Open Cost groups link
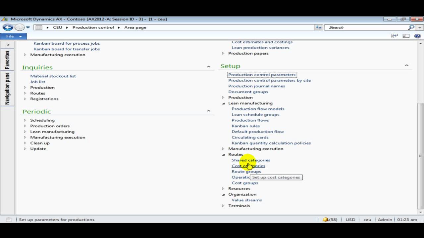The height and width of the screenshot is (238, 424). pyautogui.click(x=245, y=183)
